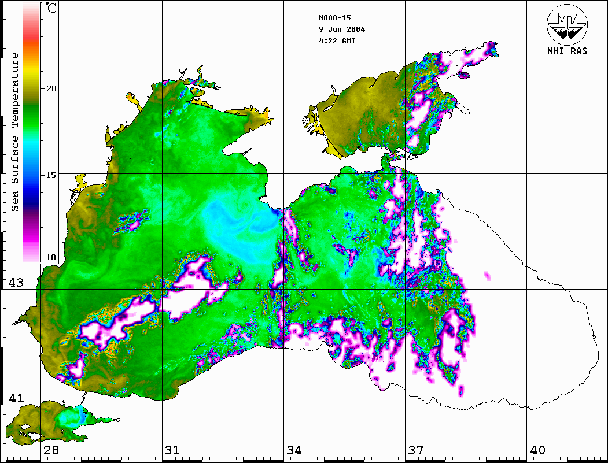Screen dimensions: 608x463
Task: Click latitude label 41
Action: point(16,398)
